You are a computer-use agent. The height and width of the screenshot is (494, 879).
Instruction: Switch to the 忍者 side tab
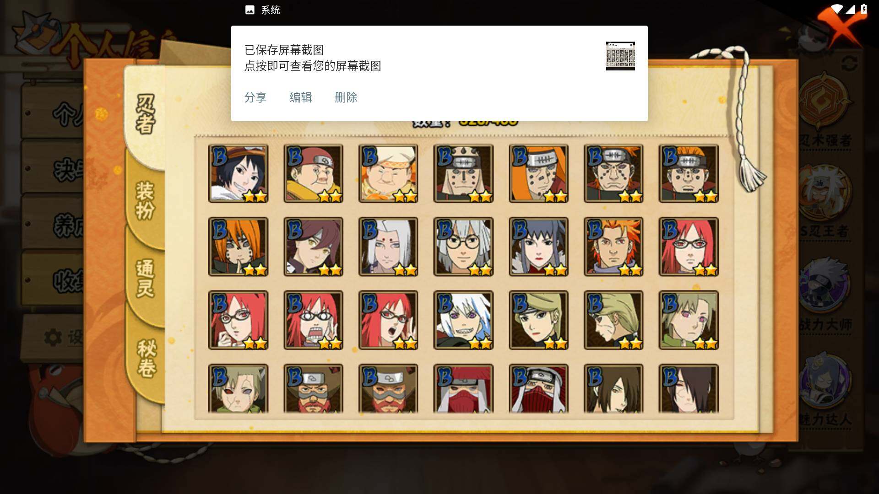(146, 114)
